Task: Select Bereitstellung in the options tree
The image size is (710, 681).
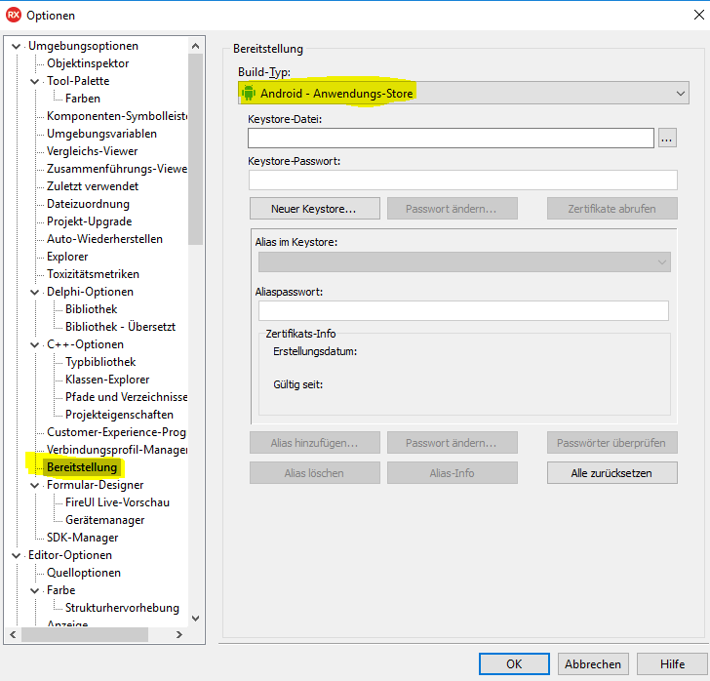Action: click(x=82, y=467)
